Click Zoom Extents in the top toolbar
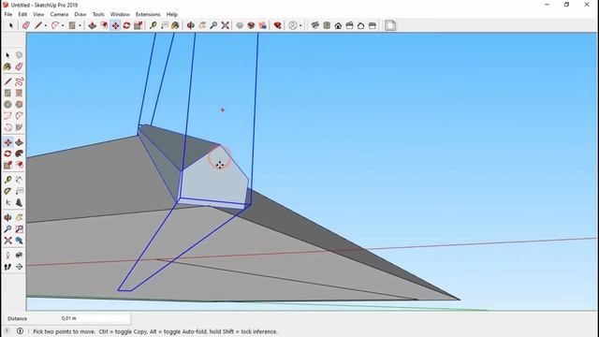This screenshot has width=599, height=337. (225, 25)
